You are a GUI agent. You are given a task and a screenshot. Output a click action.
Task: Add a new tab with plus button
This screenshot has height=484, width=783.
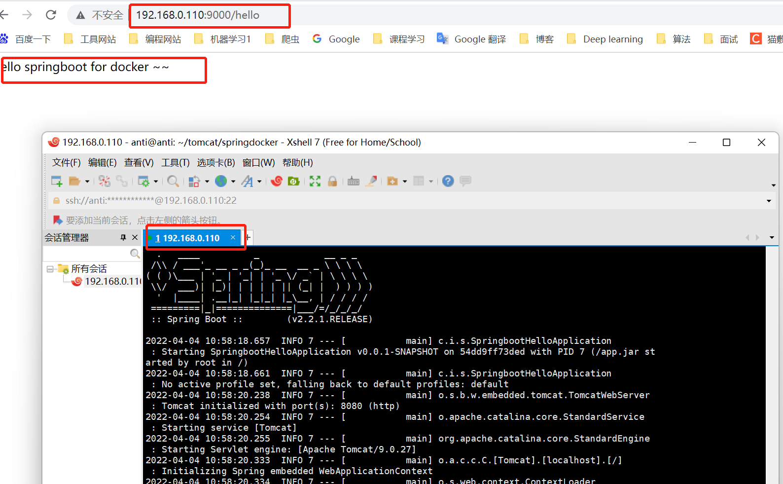coord(248,238)
